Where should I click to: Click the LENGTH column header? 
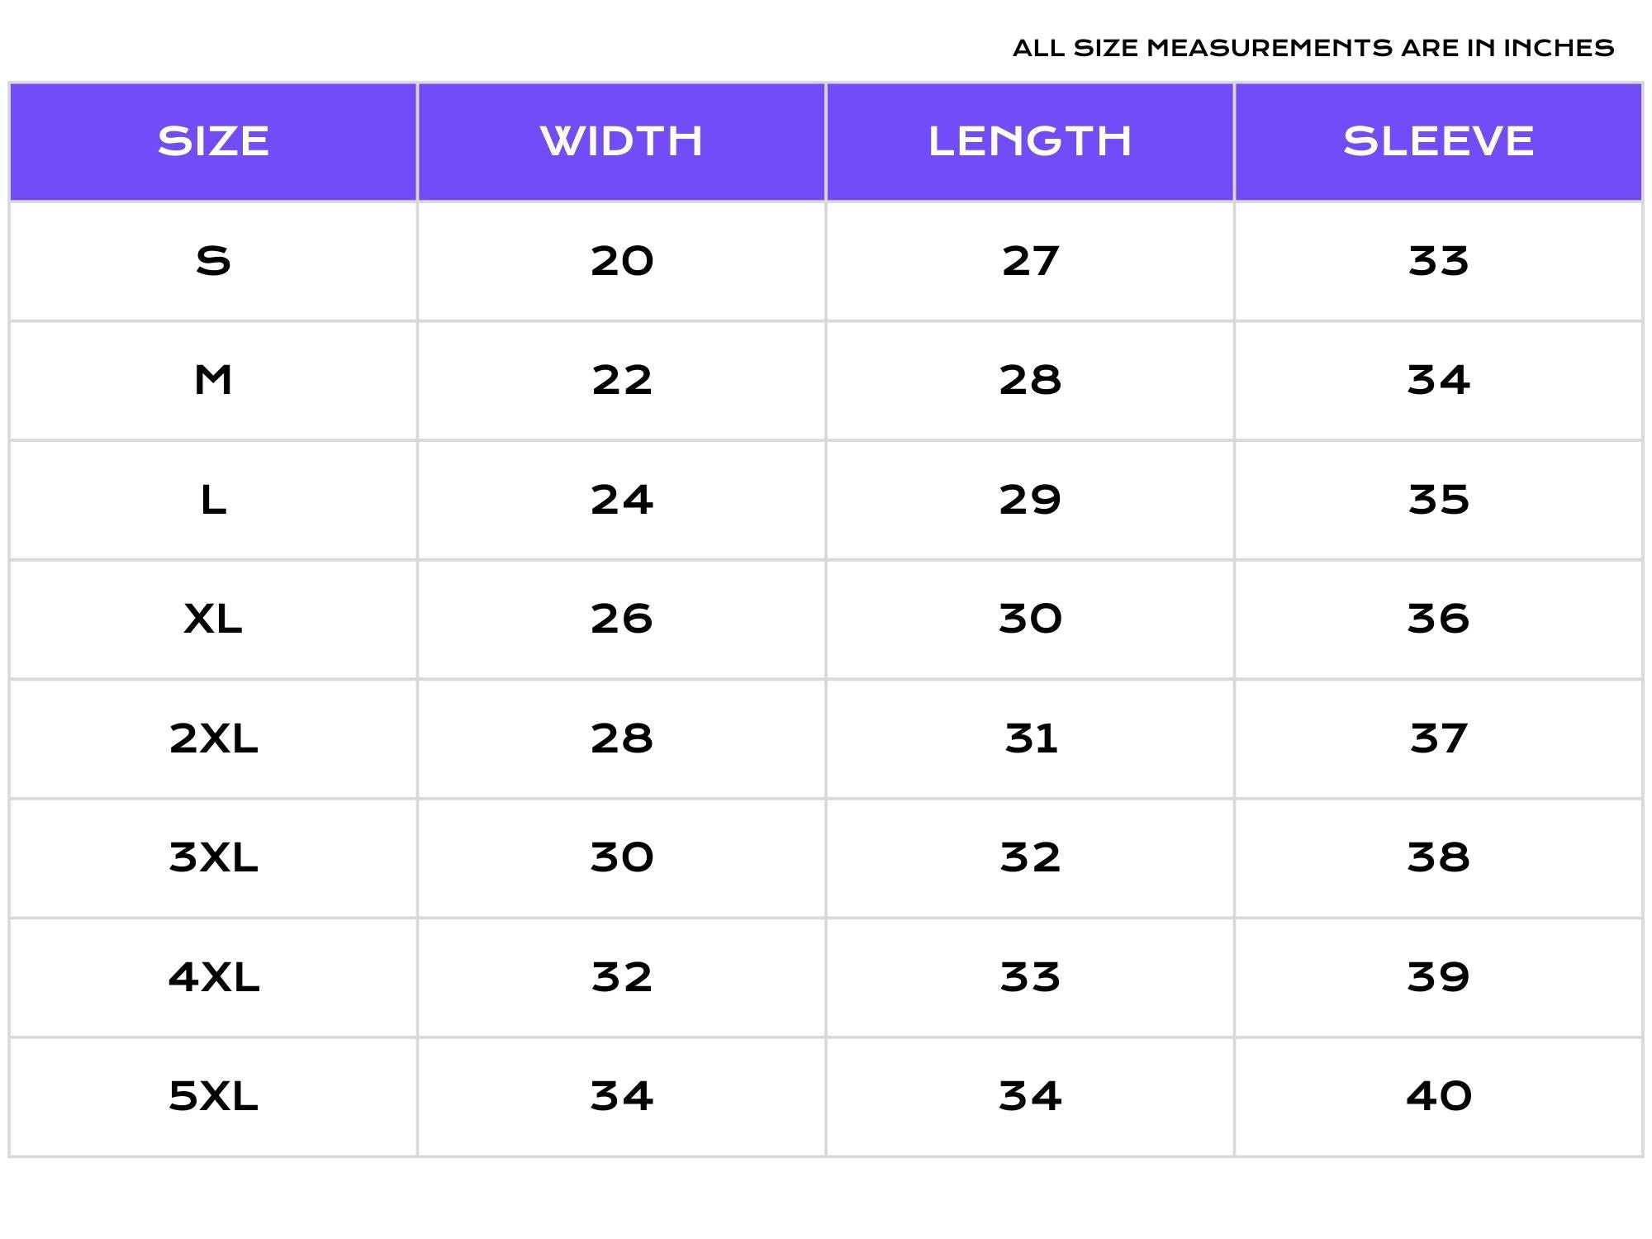pyautogui.click(x=1030, y=141)
